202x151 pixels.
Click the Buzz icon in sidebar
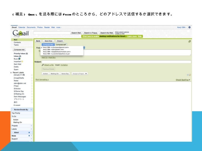(x=19, y=59)
